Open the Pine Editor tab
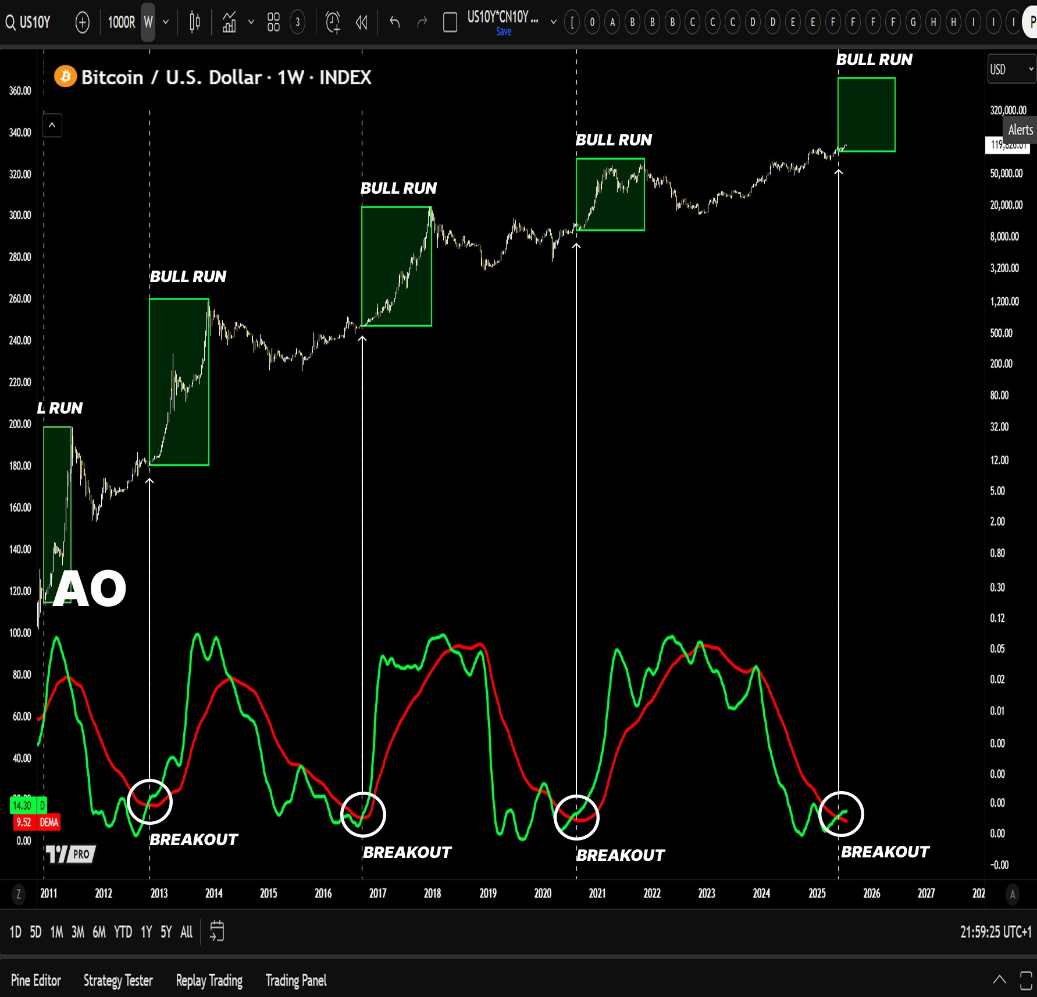 click(x=36, y=980)
